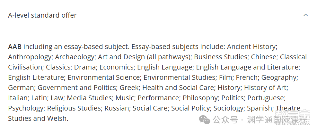This screenshot has width=317, height=132.
Task: Click on Business Studies in the list
Action: coord(221,57)
